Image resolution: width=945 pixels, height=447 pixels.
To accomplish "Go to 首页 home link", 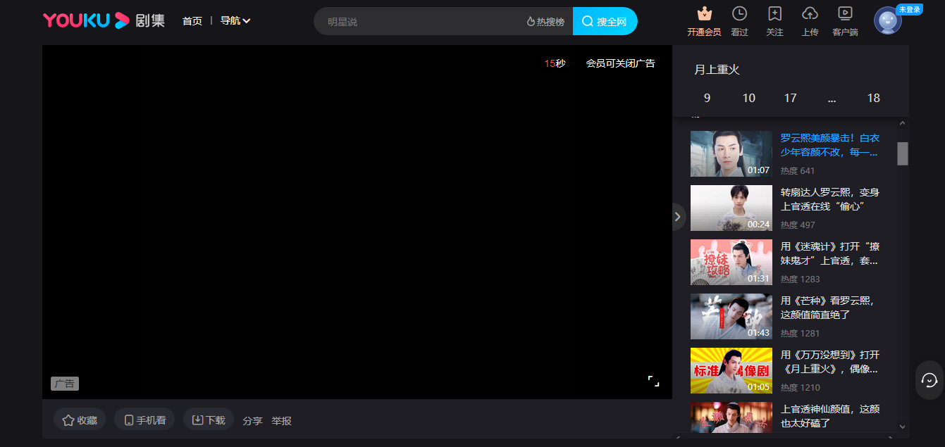I will click(x=192, y=21).
